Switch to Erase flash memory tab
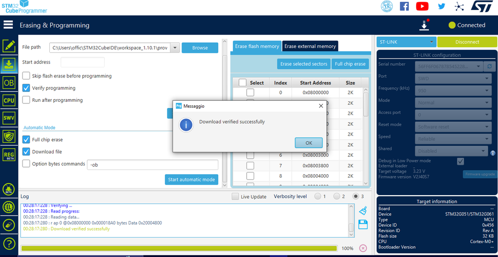 click(x=257, y=46)
